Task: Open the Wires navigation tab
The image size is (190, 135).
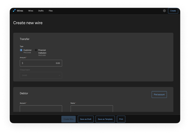Action: pyautogui.click(x=31, y=11)
